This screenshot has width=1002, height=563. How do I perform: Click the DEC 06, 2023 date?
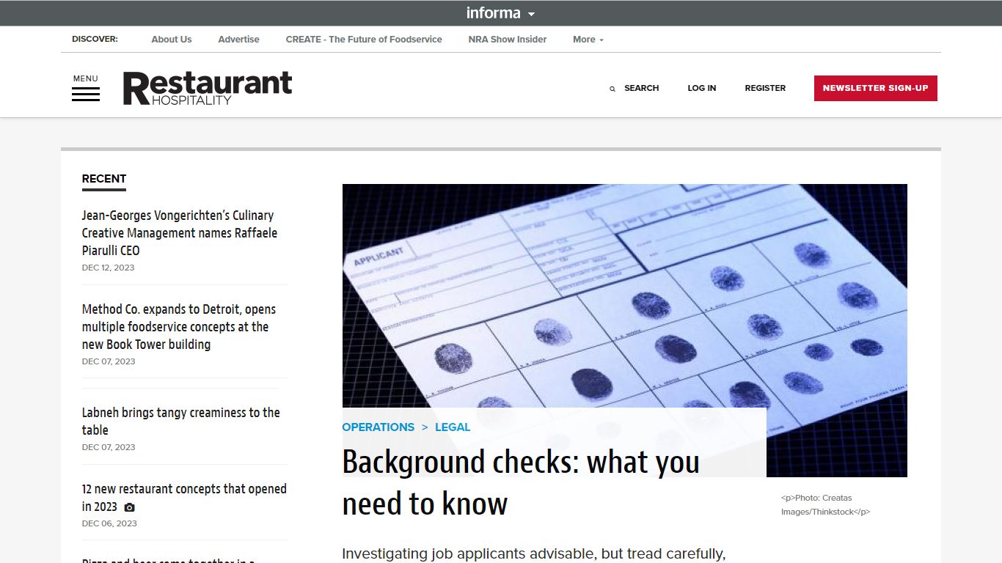coord(109,523)
